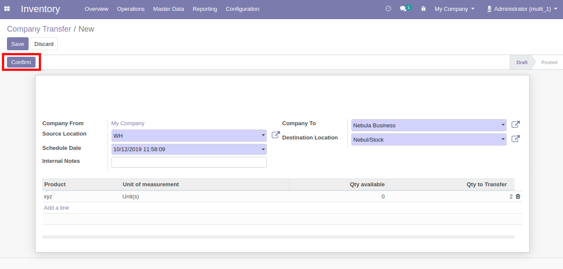The image size is (563, 269).
Task: Expand the Destination Location dropdown
Action: [503, 139]
